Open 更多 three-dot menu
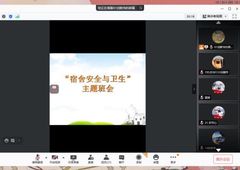This screenshot has width=240, height=170. 173,158
